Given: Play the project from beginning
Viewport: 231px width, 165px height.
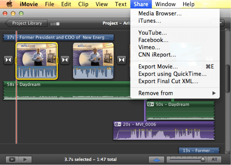Looking at the screenshot, I should coord(25,159).
